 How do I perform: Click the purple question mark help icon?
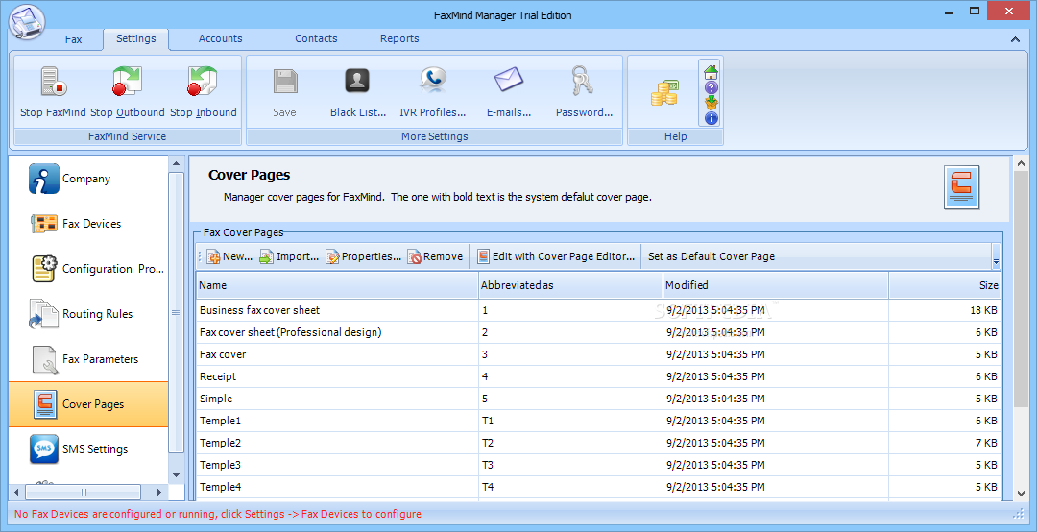(x=711, y=87)
